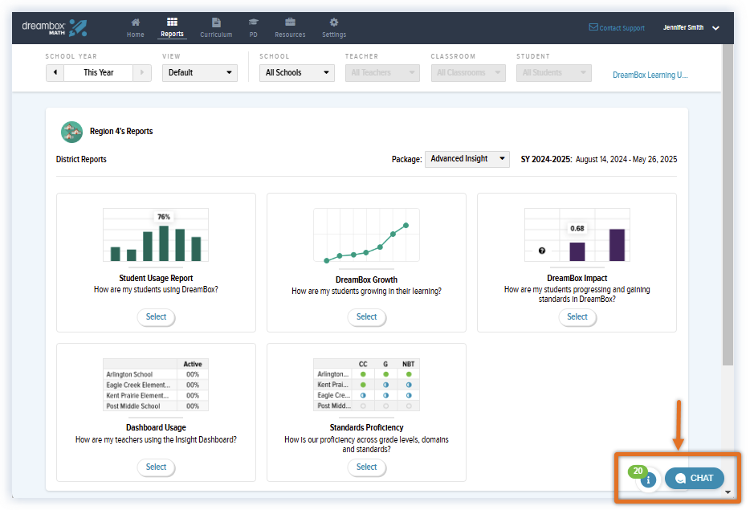Click the Settings menu label
The image size is (750, 510).
pos(334,35)
